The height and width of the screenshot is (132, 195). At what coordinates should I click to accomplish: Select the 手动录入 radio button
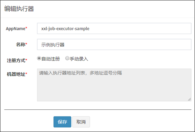coord(67,58)
